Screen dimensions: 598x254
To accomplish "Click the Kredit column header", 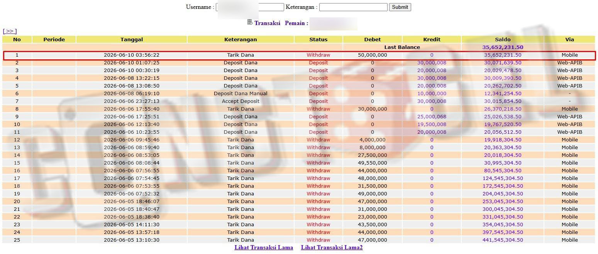I will tap(432, 39).
